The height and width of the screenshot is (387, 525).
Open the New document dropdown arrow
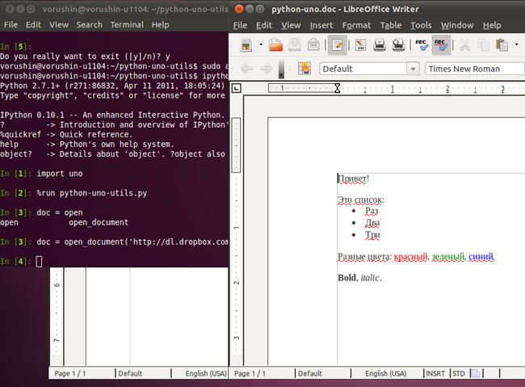(x=261, y=44)
